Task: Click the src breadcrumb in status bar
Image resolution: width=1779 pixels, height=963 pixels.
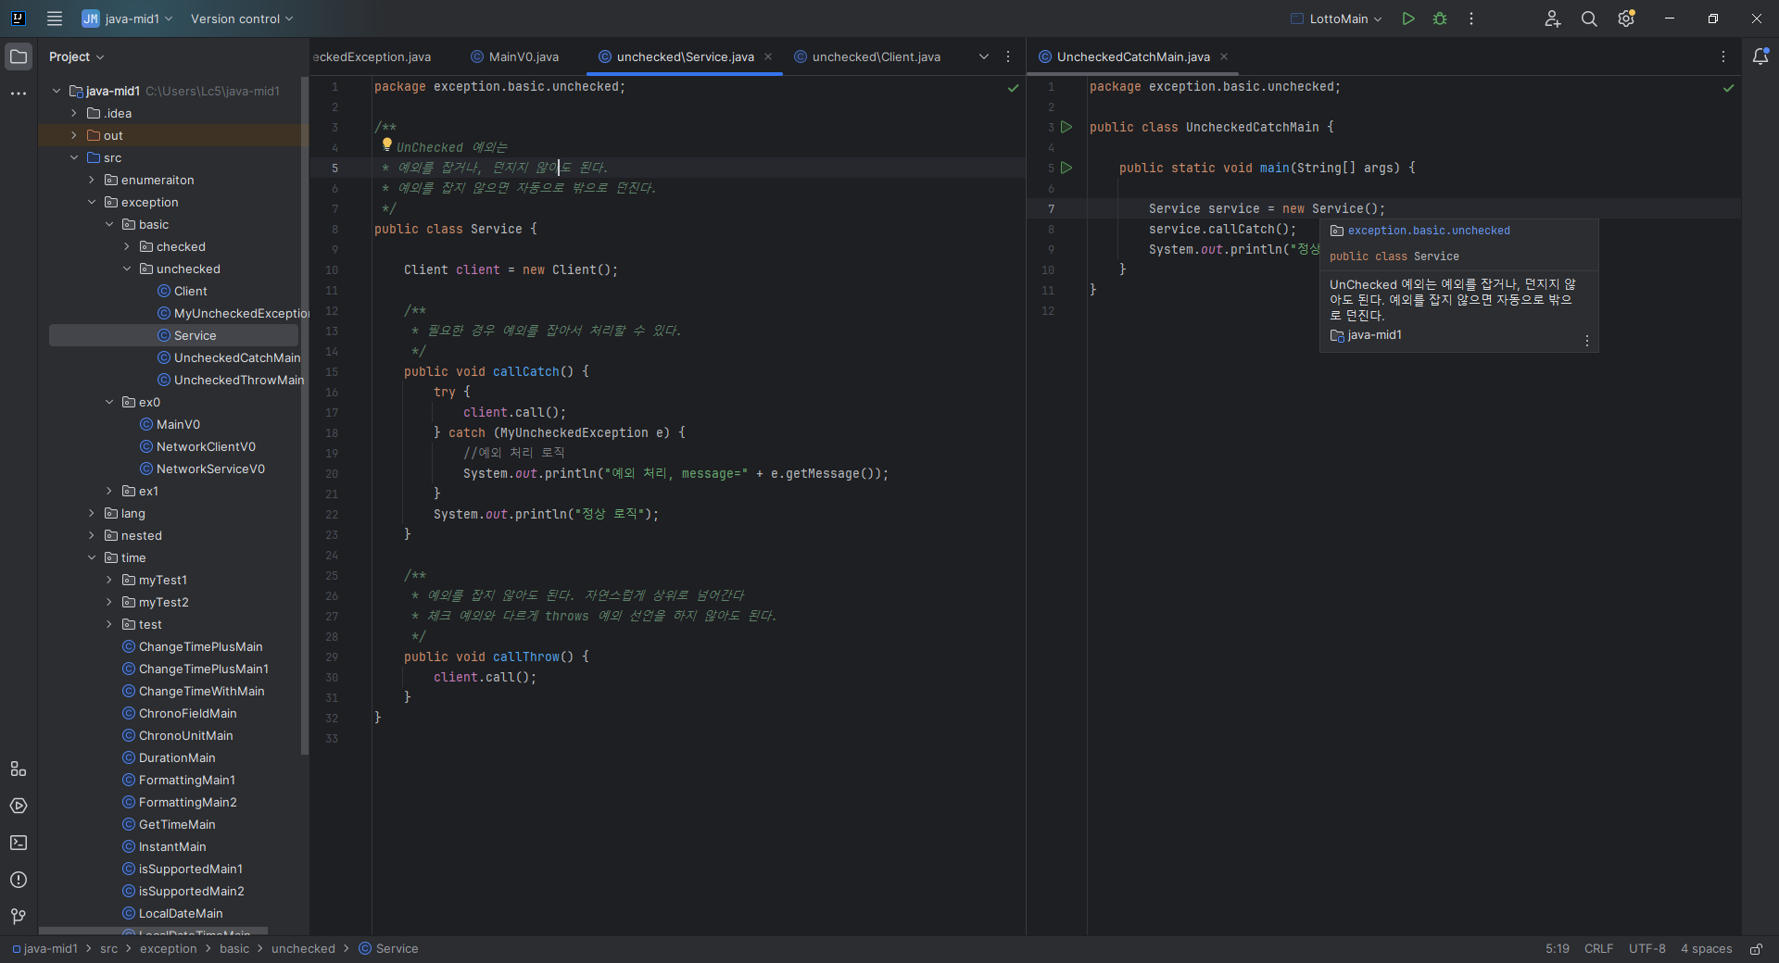Action: (x=109, y=949)
